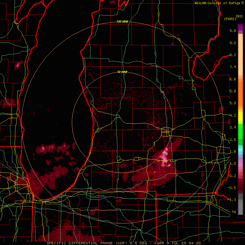Click the bright pink high-KDP storm core
Image resolution: width=245 pixels, height=245 pixels.
[165, 158]
